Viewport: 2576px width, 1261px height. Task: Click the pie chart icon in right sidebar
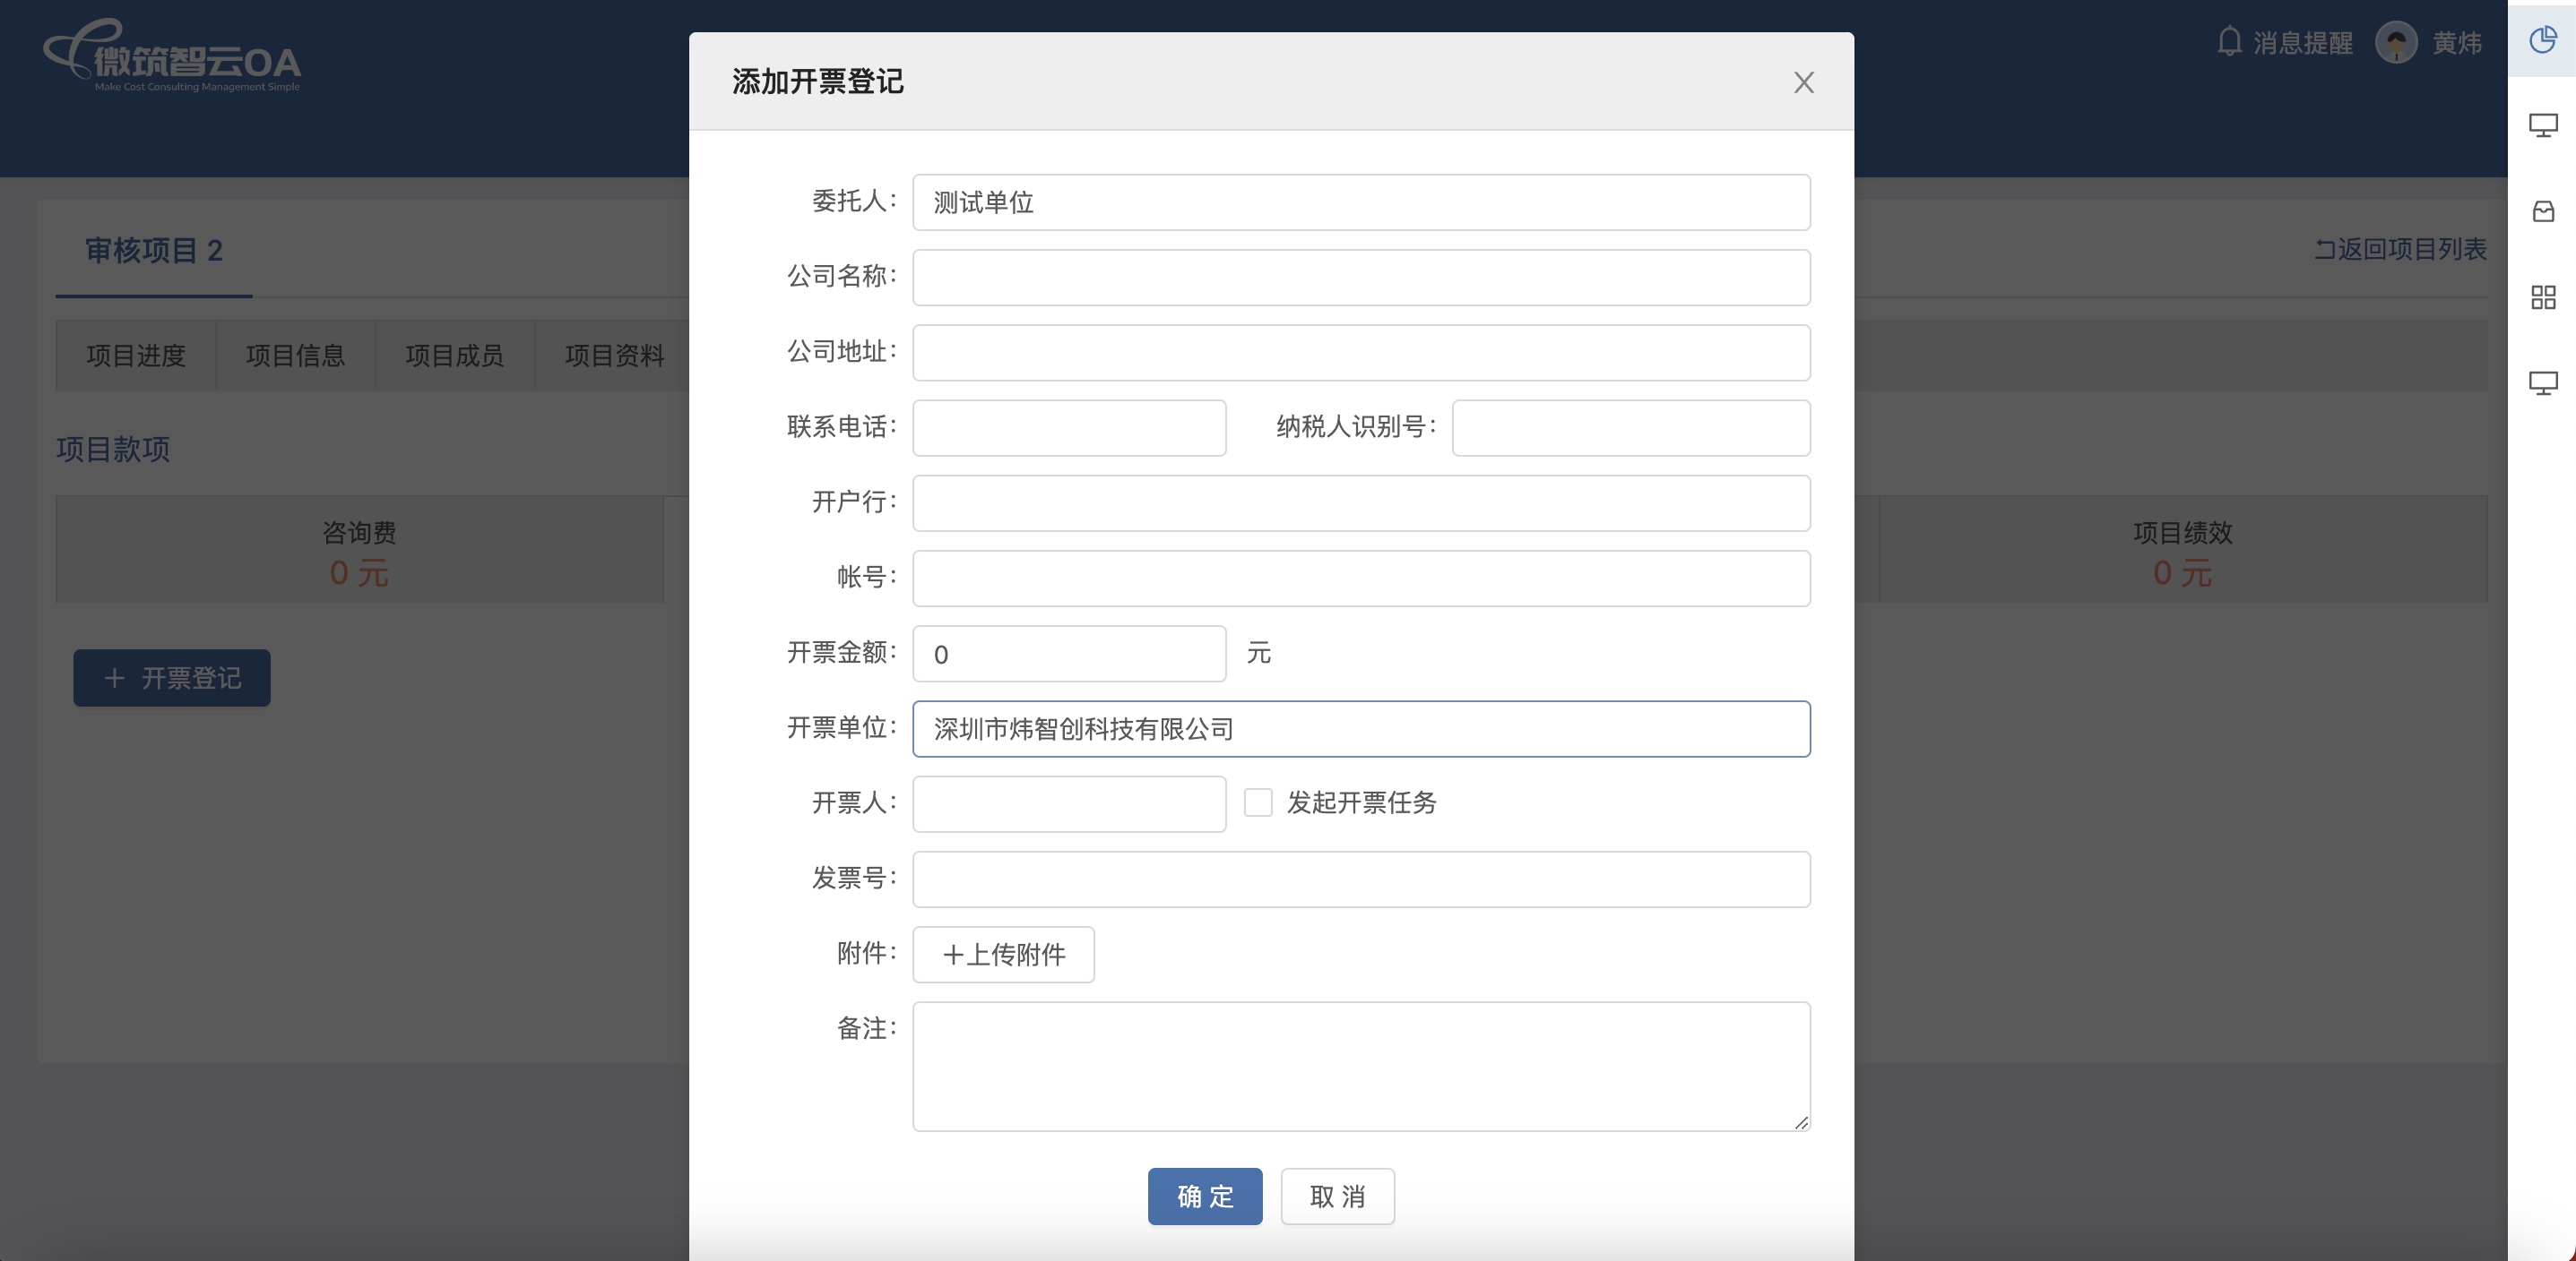(x=2542, y=40)
